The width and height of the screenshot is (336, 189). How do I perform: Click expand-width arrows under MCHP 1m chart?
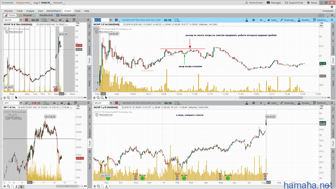329,98
